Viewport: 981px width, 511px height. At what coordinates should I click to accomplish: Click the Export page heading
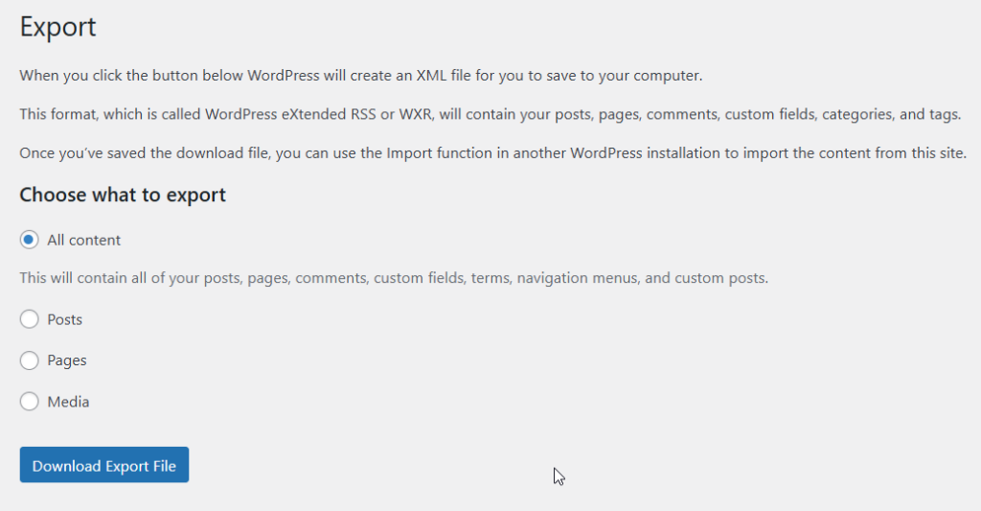point(58,27)
